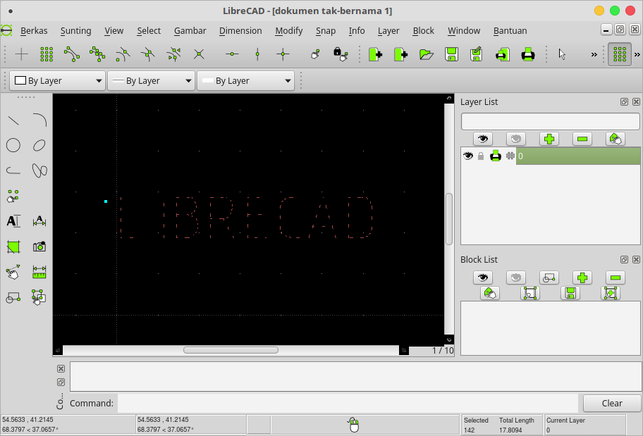
Task: Focus the Command input line
Action: pos(348,403)
